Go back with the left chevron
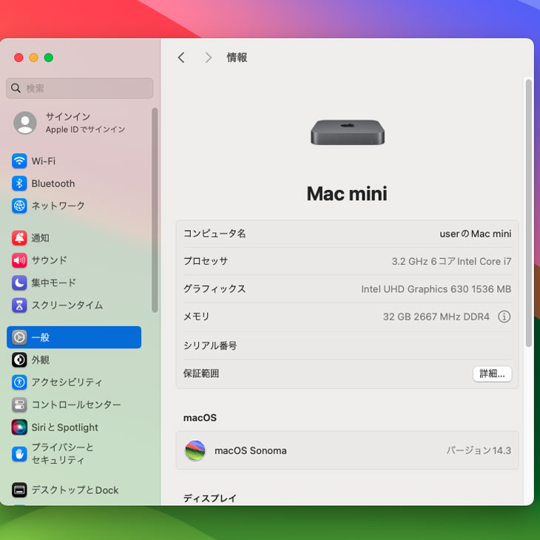540x540 pixels. (x=181, y=58)
